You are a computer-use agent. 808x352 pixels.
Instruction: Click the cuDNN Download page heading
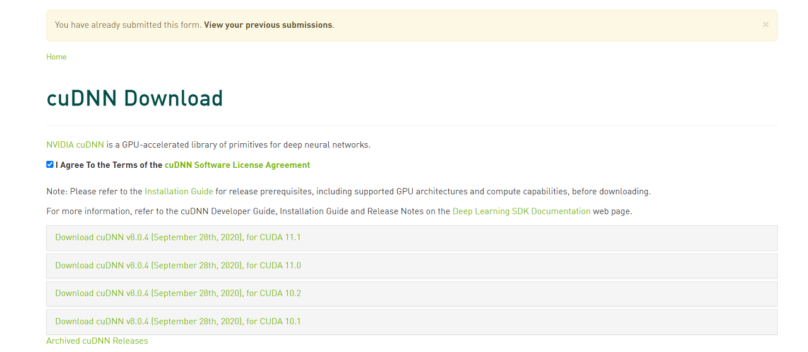134,98
